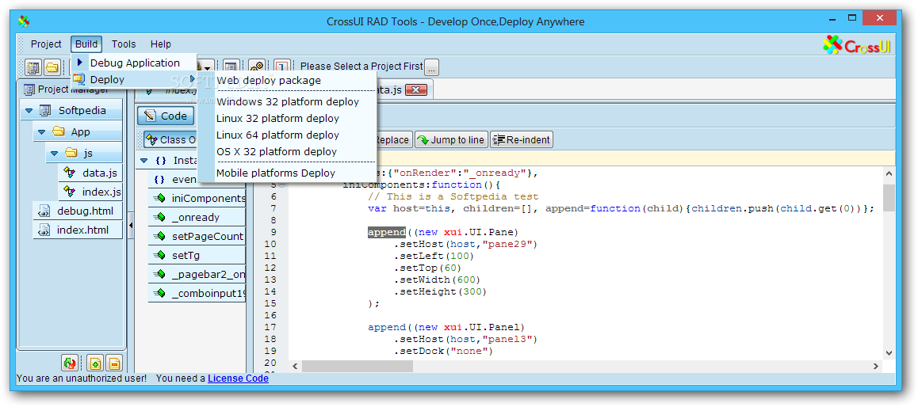Open the Tools menu

click(124, 44)
